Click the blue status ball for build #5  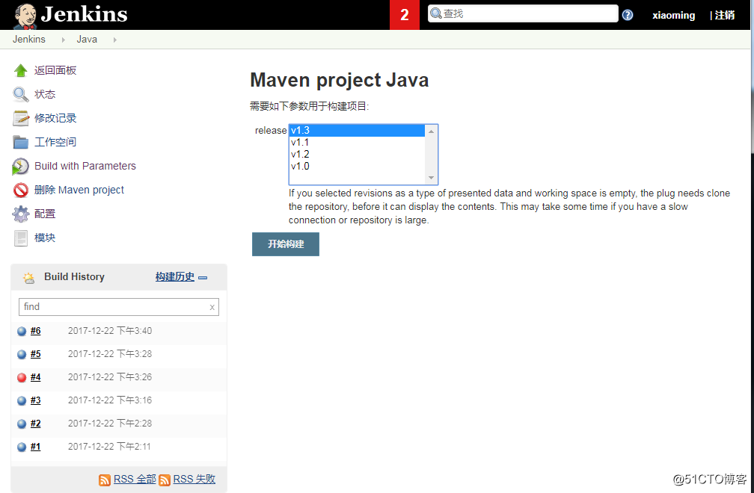pos(22,354)
